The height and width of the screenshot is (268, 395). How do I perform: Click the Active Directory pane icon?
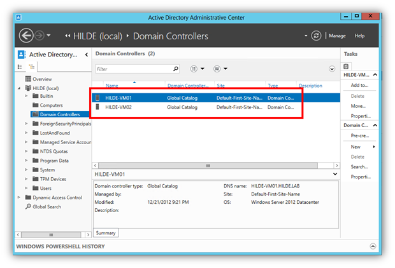(22, 54)
